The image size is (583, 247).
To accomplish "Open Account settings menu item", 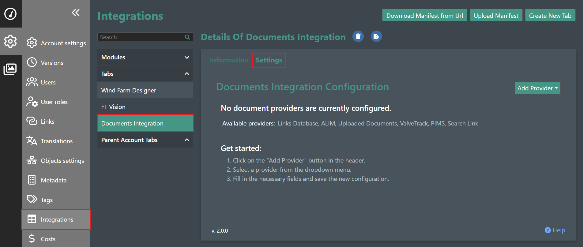I will pos(56,43).
